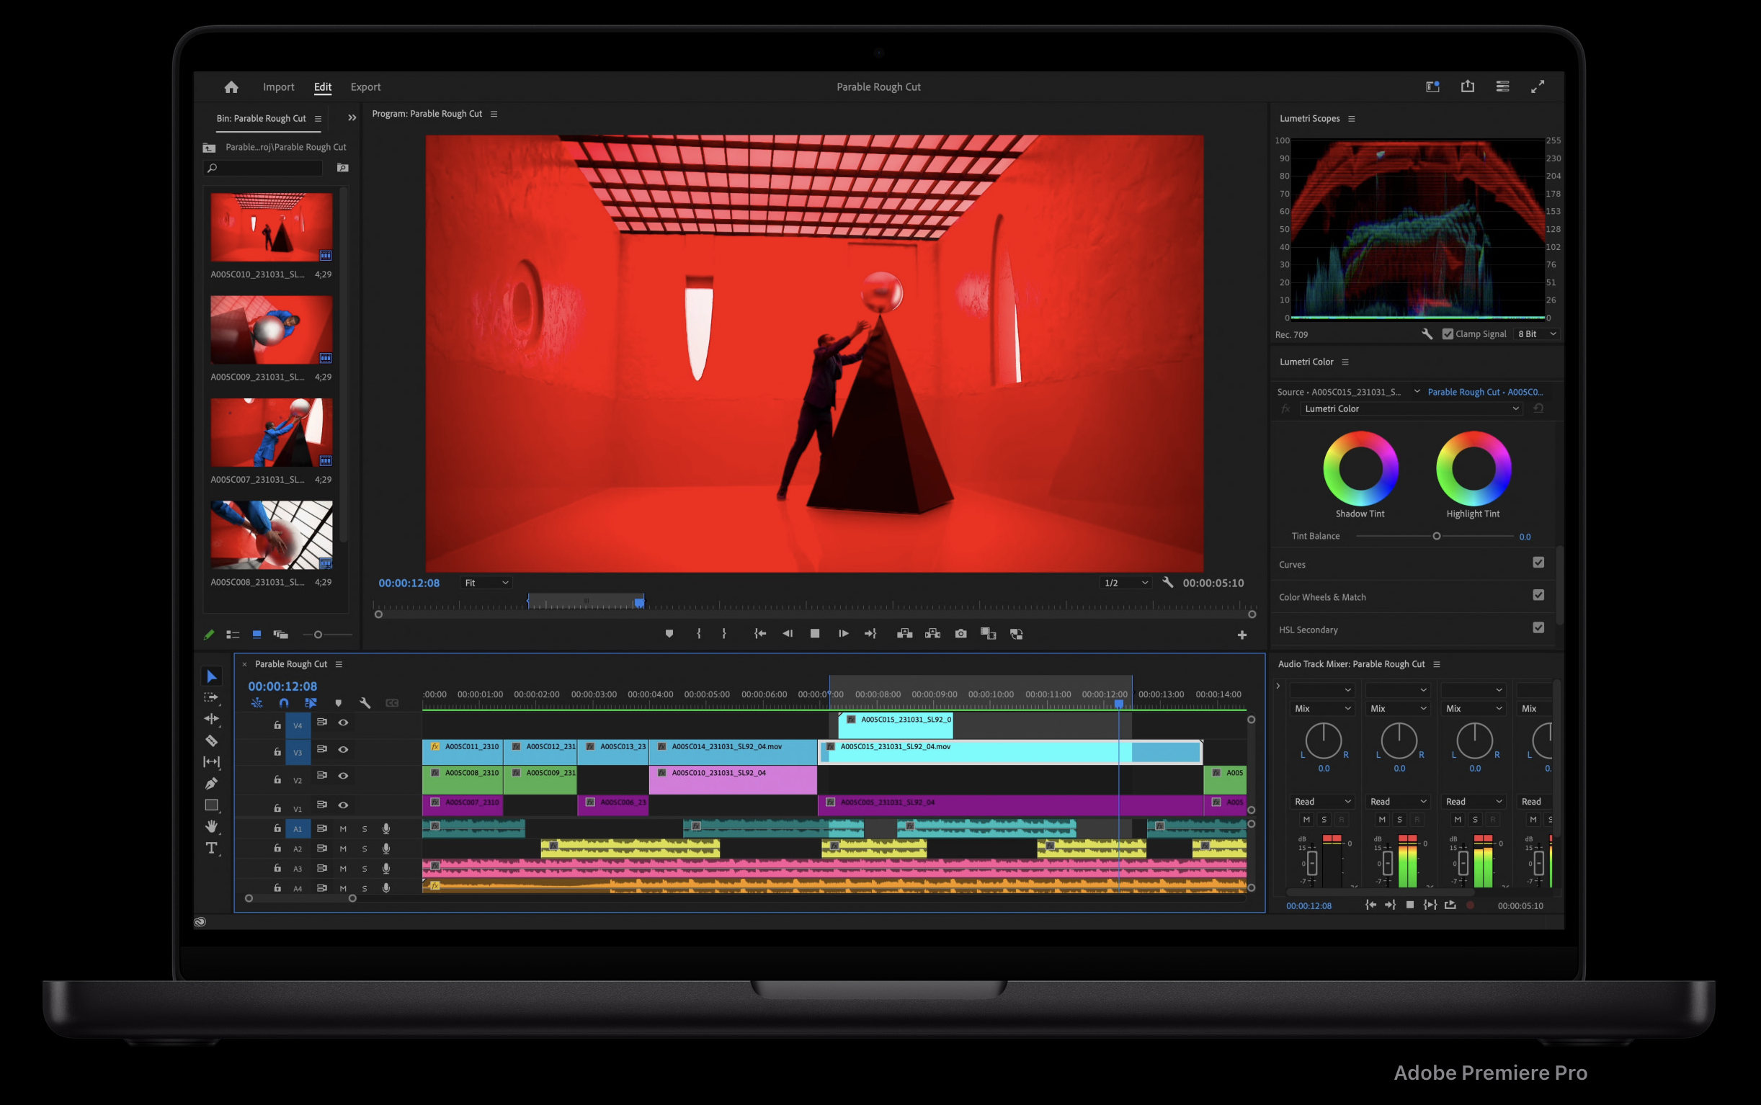Click the Add Marker icon in Program monitor

(669, 634)
